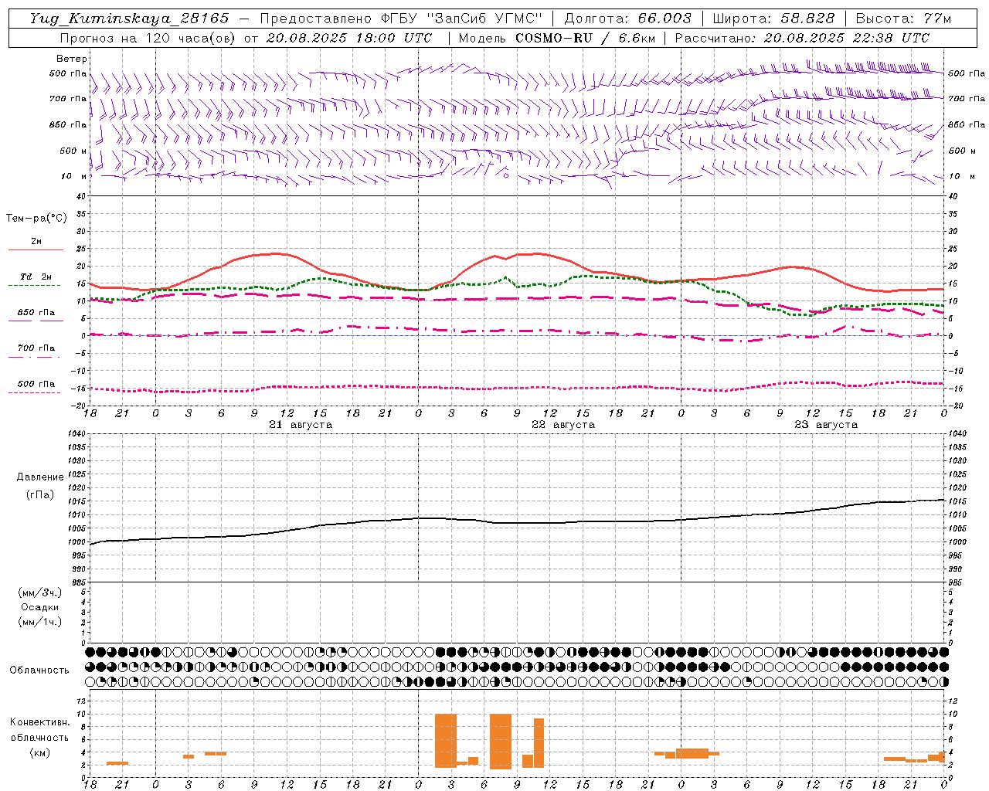Click the 1040 value on the left pressure axis
The height and width of the screenshot is (791, 989).
(76, 434)
